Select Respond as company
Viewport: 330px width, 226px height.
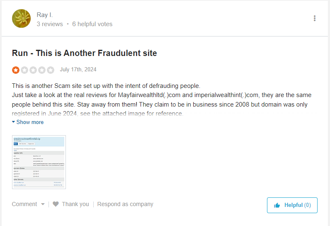coord(125,204)
